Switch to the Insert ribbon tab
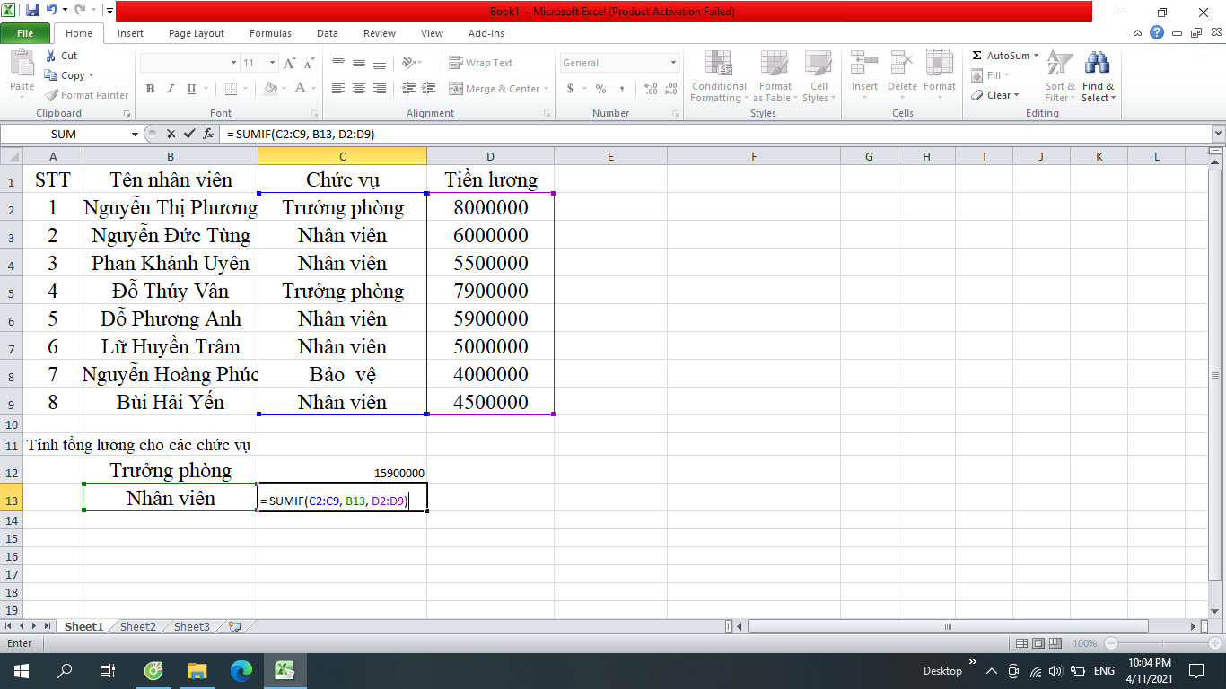The width and height of the screenshot is (1226, 689). click(130, 33)
